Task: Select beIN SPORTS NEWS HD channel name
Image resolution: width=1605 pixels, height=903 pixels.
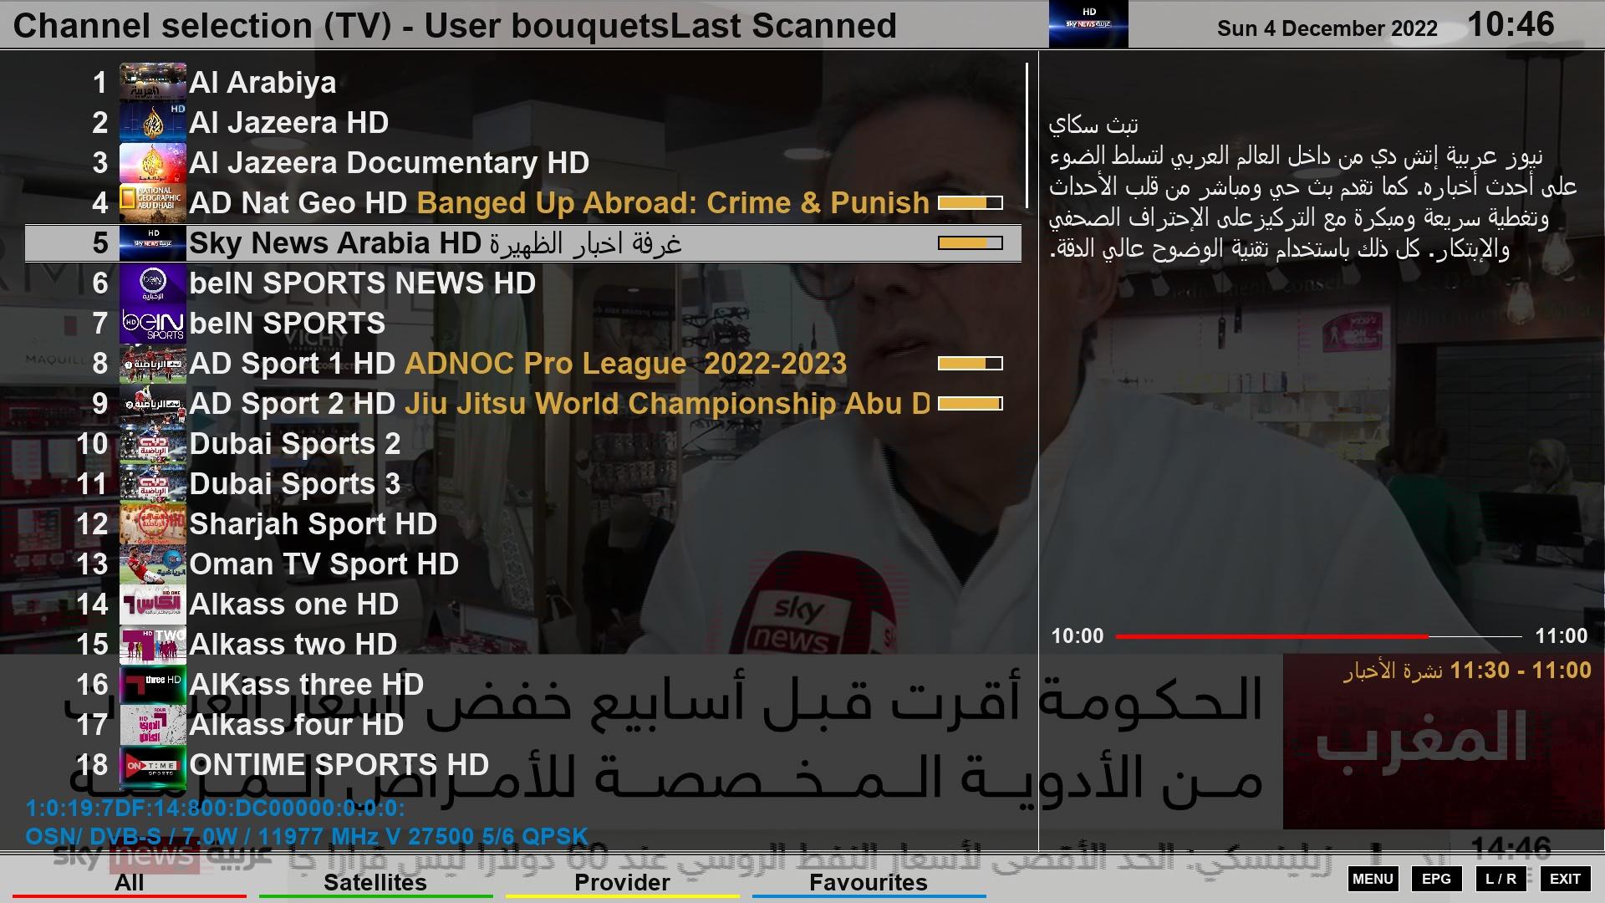Action: (363, 283)
